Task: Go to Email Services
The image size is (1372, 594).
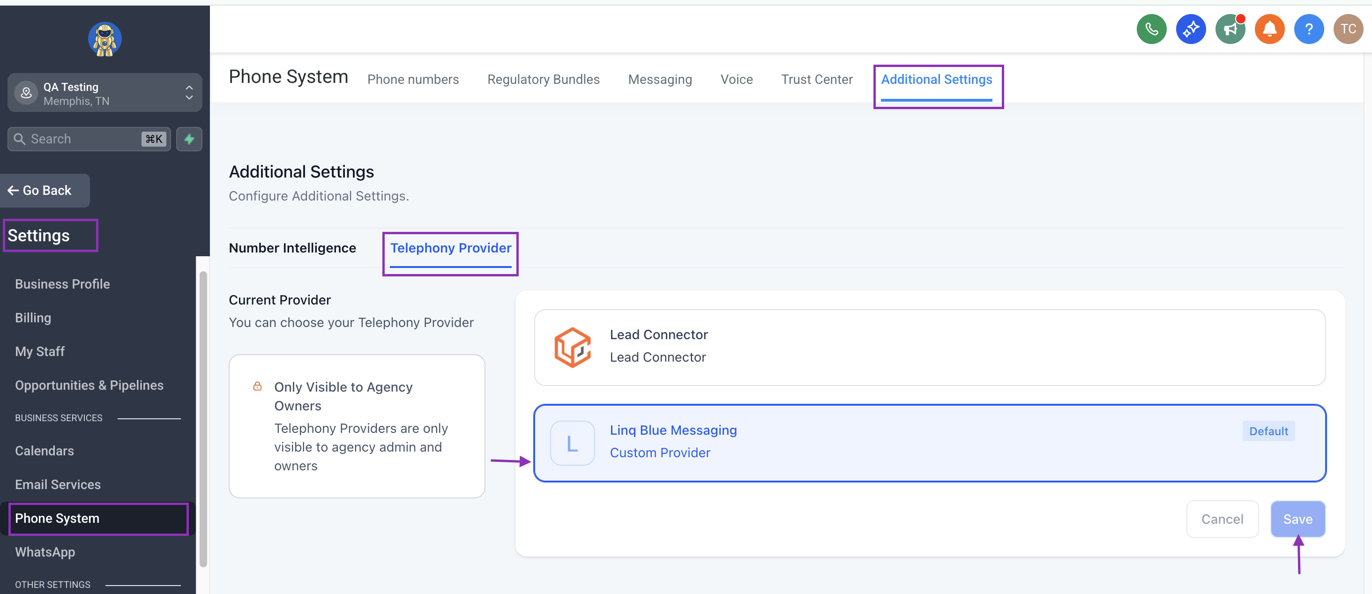Action: (x=58, y=484)
